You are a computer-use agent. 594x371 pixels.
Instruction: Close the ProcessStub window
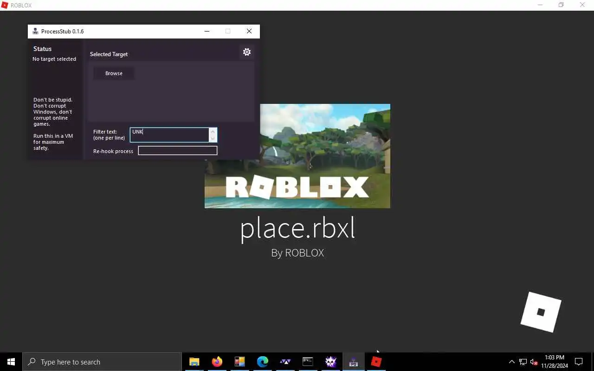pyautogui.click(x=249, y=31)
